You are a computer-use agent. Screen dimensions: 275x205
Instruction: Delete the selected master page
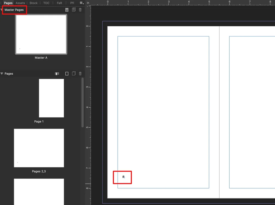coord(80,10)
